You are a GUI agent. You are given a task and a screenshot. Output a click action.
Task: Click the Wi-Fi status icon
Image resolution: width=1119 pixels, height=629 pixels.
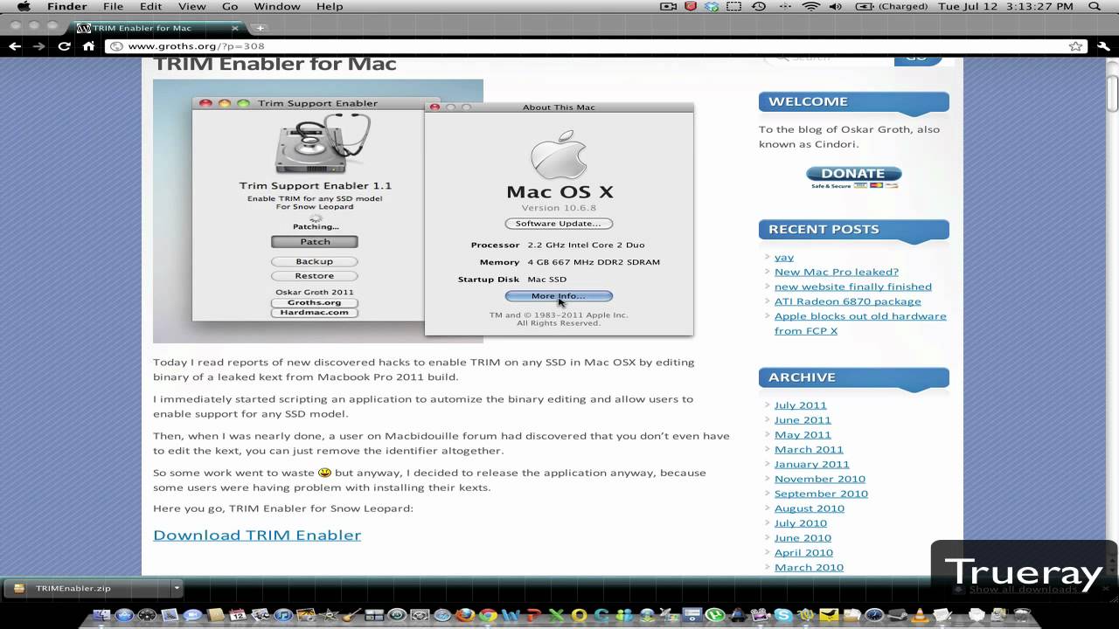pos(811,6)
